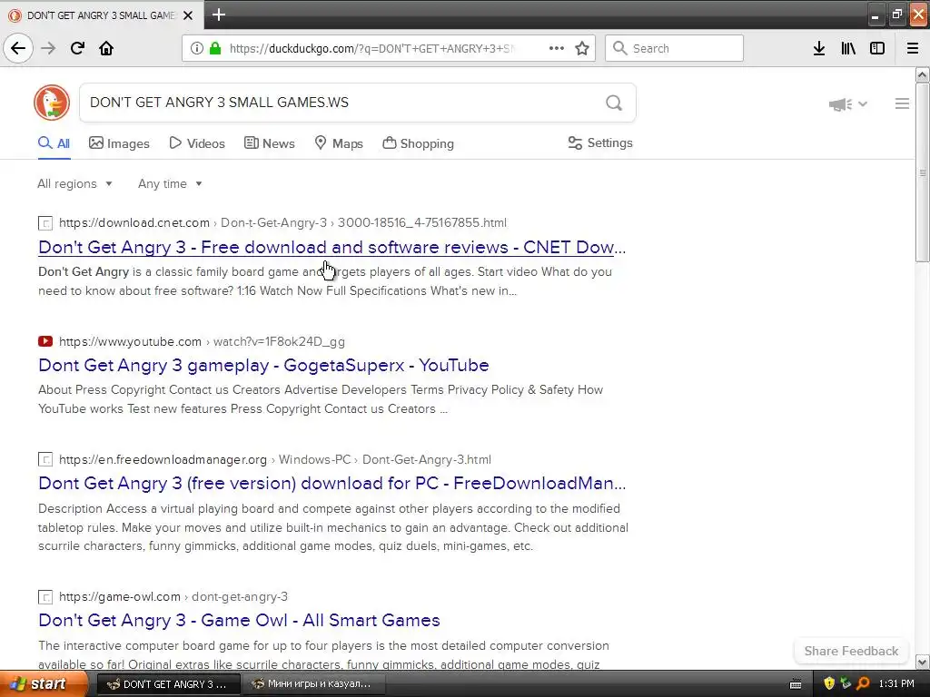Switch to Maps results tab
This screenshot has width=930, height=697.
coord(339,143)
